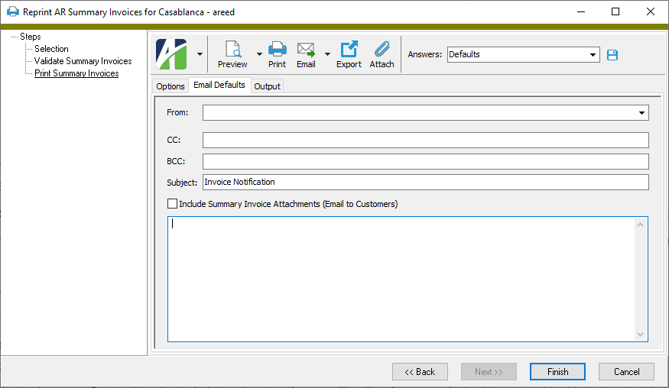Switch to the Output tab
The width and height of the screenshot is (669, 388).
pyautogui.click(x=268, y=86)
